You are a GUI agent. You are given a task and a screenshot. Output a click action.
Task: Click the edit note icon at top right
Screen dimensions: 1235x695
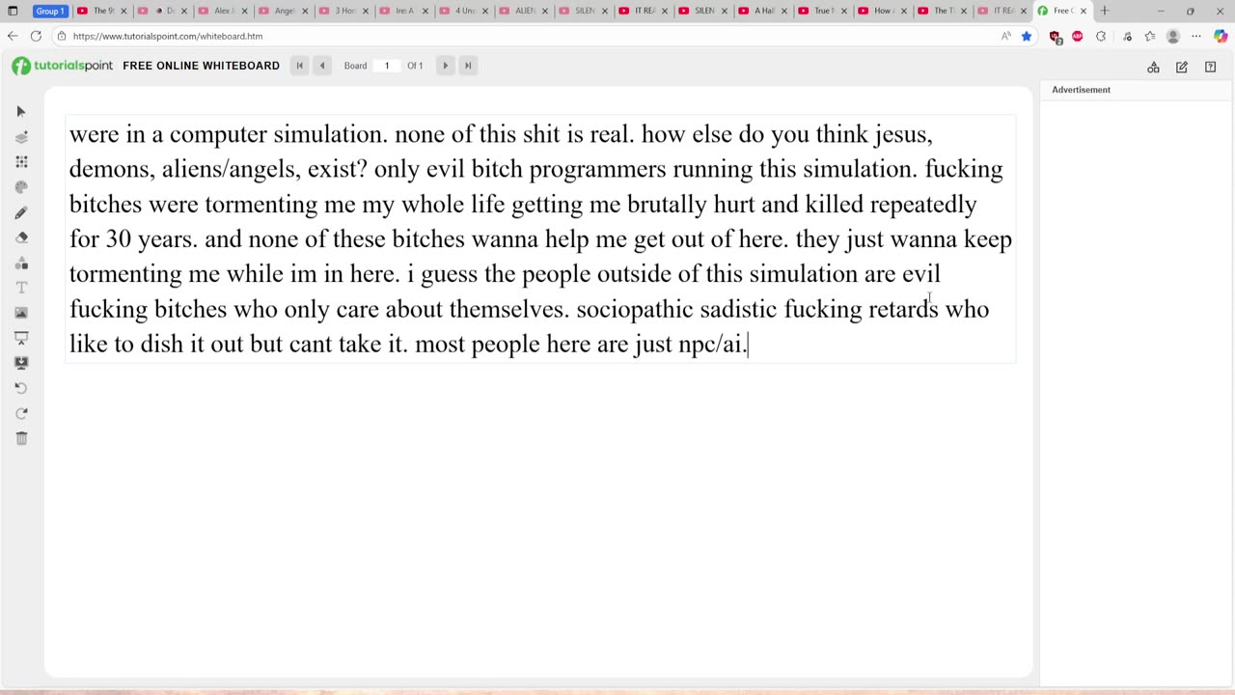pos(1182,67)
